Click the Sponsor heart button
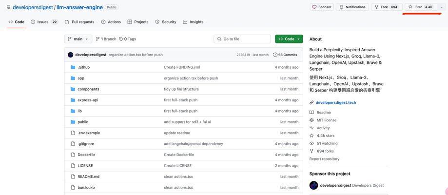This screenshot has width=448, height=195. pyautogui.click(x=322, y=7)
